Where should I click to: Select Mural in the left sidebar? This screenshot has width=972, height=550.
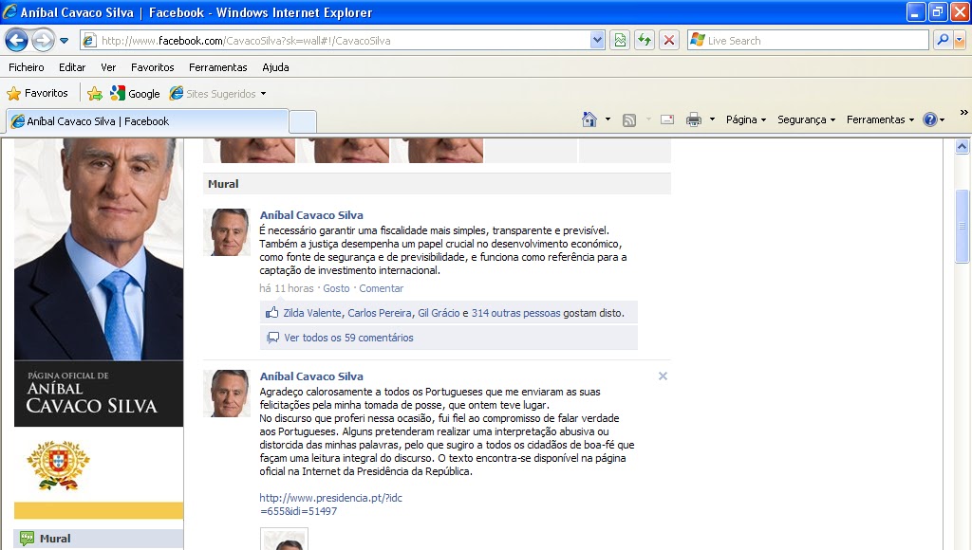[x=99, y=539]
